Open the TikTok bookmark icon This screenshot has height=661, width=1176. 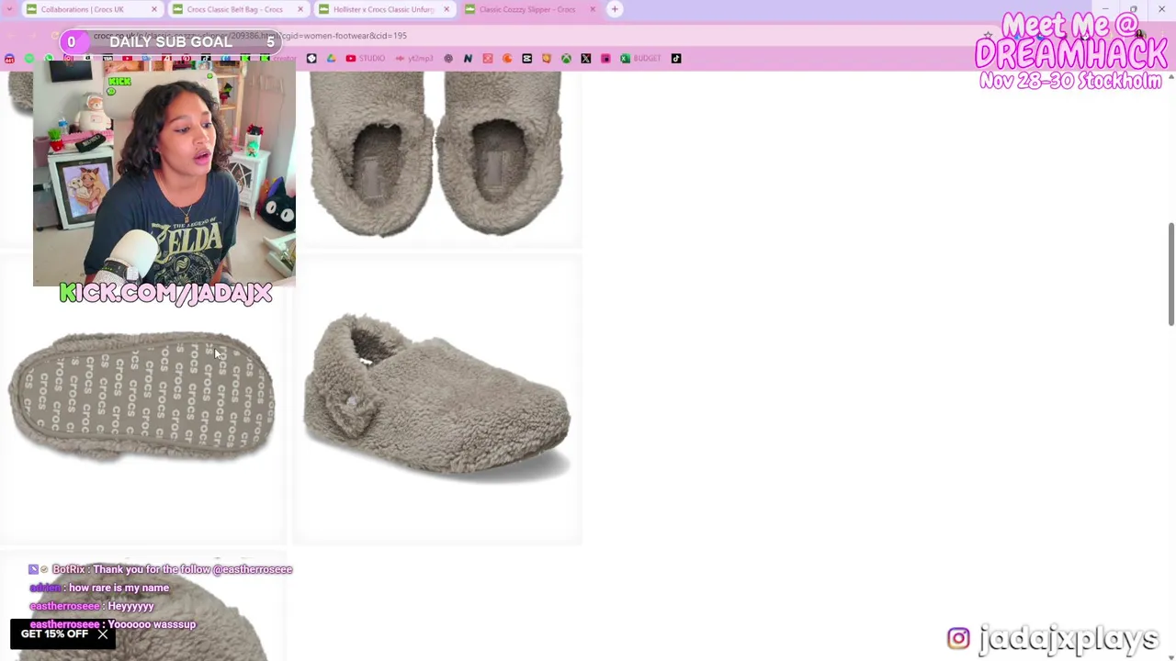click(x=676, y=59)
